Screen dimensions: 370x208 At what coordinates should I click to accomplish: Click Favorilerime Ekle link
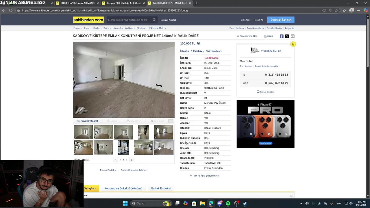click(247, 36)
